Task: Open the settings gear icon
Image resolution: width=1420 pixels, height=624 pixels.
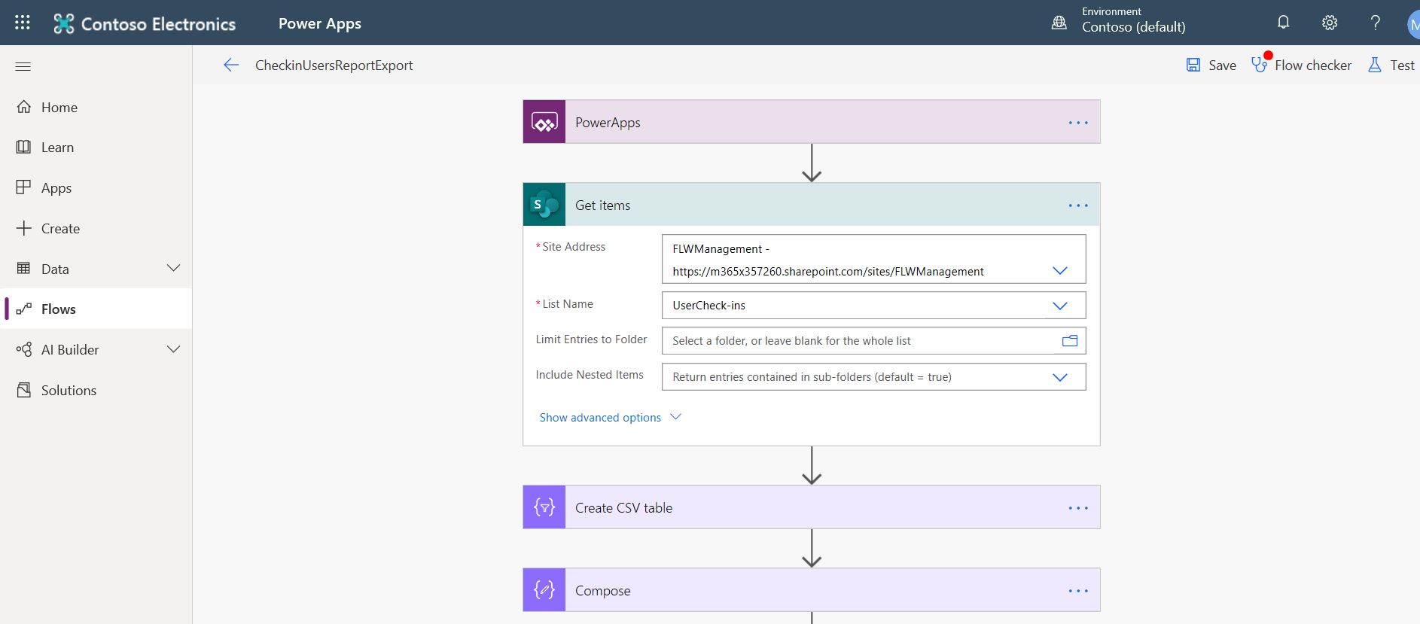Action: pyautogui.click(x=1330, y=23)
